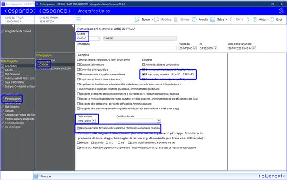
Task: Click the Annulla undo icon
Action: [194, 19]
